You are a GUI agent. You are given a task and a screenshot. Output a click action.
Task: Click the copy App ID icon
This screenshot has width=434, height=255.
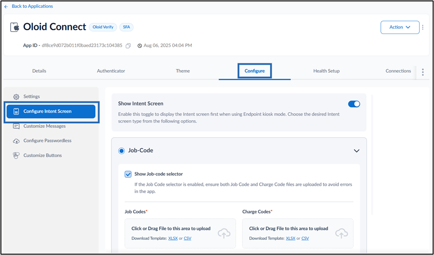[x=128, y=46]
